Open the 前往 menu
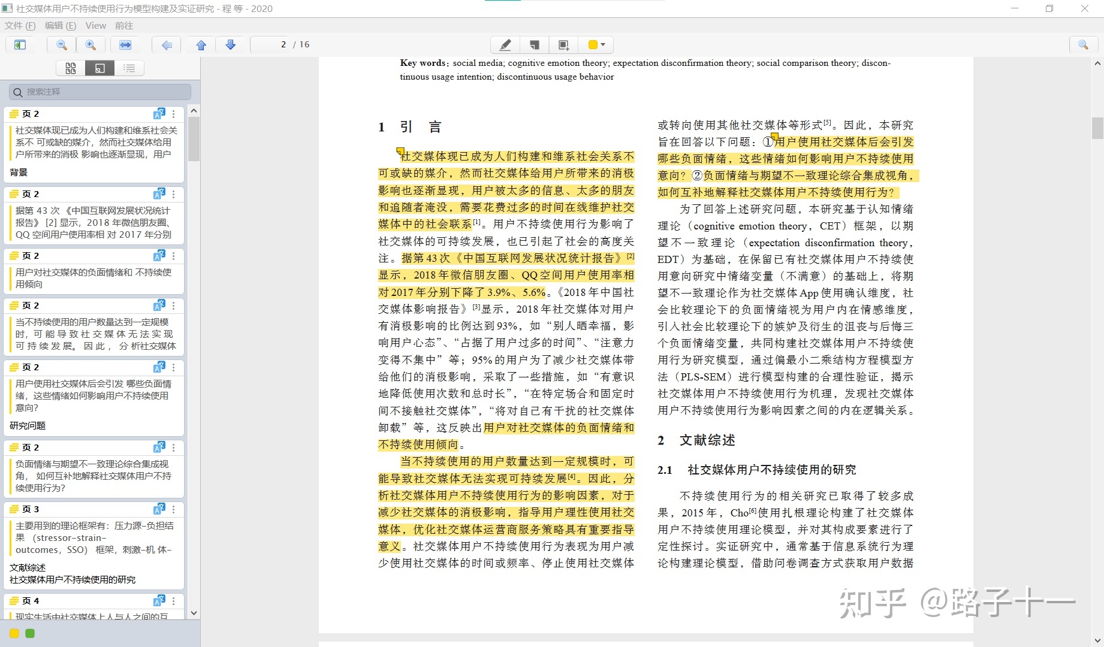1104x647 pixels. [x=124, y=26]
